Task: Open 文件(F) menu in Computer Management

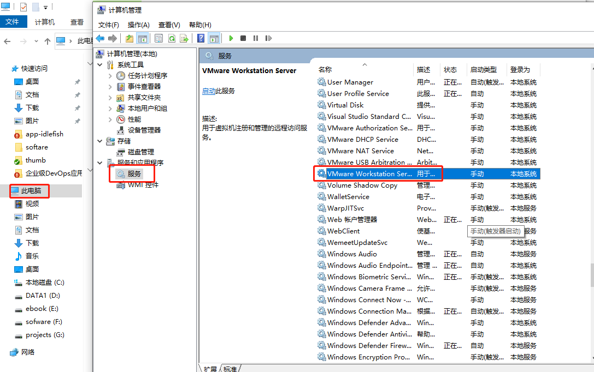Action: (108, 25)
